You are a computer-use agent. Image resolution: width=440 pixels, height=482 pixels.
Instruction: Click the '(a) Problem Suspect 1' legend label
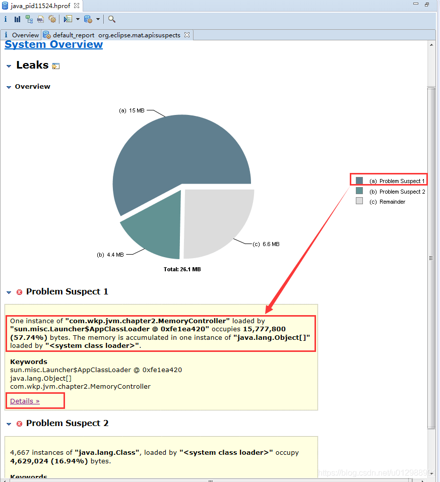397,181
